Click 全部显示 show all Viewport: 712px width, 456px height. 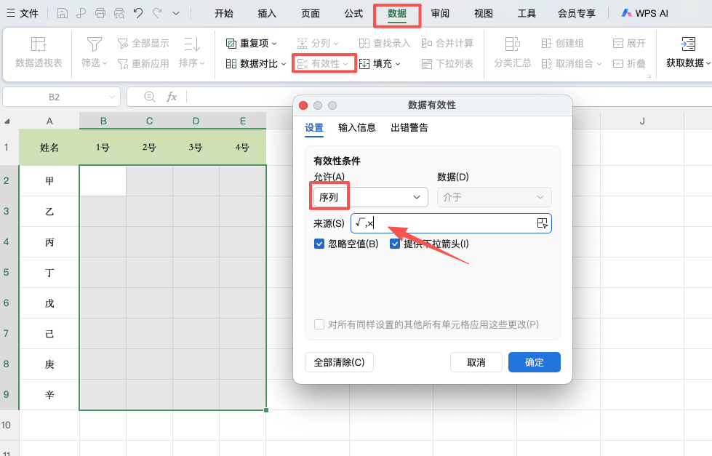click(143, 43)
